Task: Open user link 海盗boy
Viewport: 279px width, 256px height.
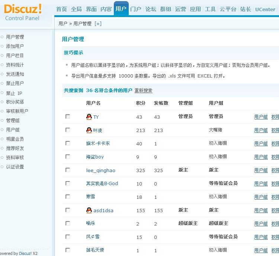Action: 95,157
